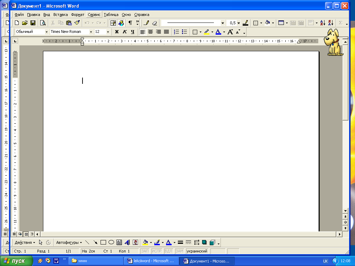This screenshot has width=355, height=266.
Task: Open the Times New Roman font dropdown
Action: tap(91, 32)
